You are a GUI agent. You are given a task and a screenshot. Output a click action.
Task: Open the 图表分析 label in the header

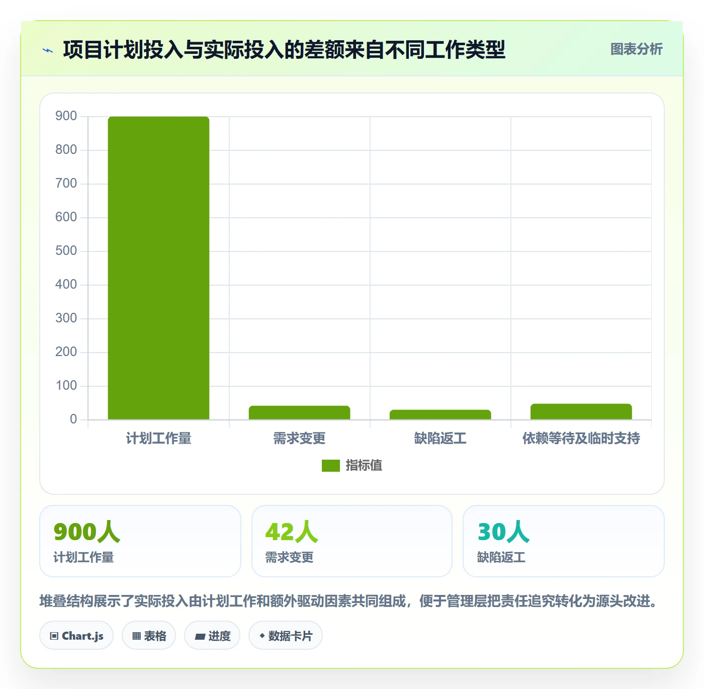636,49
